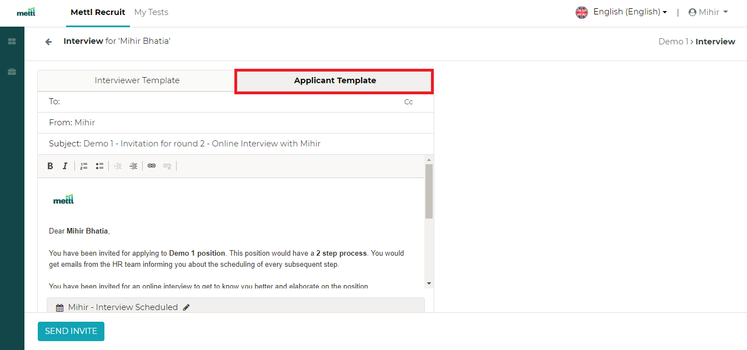Click the Demo 1 breadcrumb link
Viewport: 747px width, 350px height.
coord(673,42)
